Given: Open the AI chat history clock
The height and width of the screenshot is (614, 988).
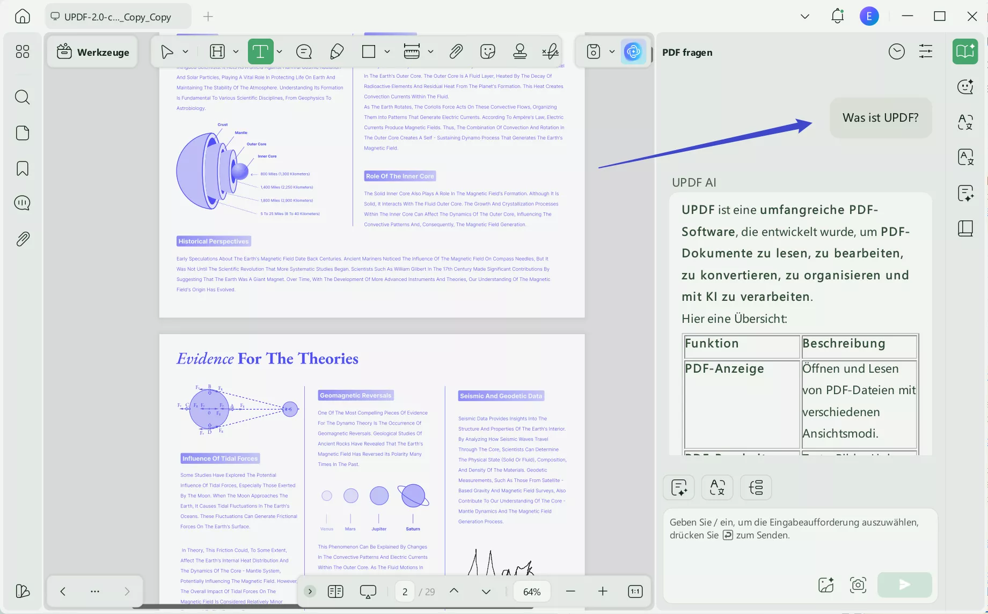Looking at the screenshot, I should 897,51.
